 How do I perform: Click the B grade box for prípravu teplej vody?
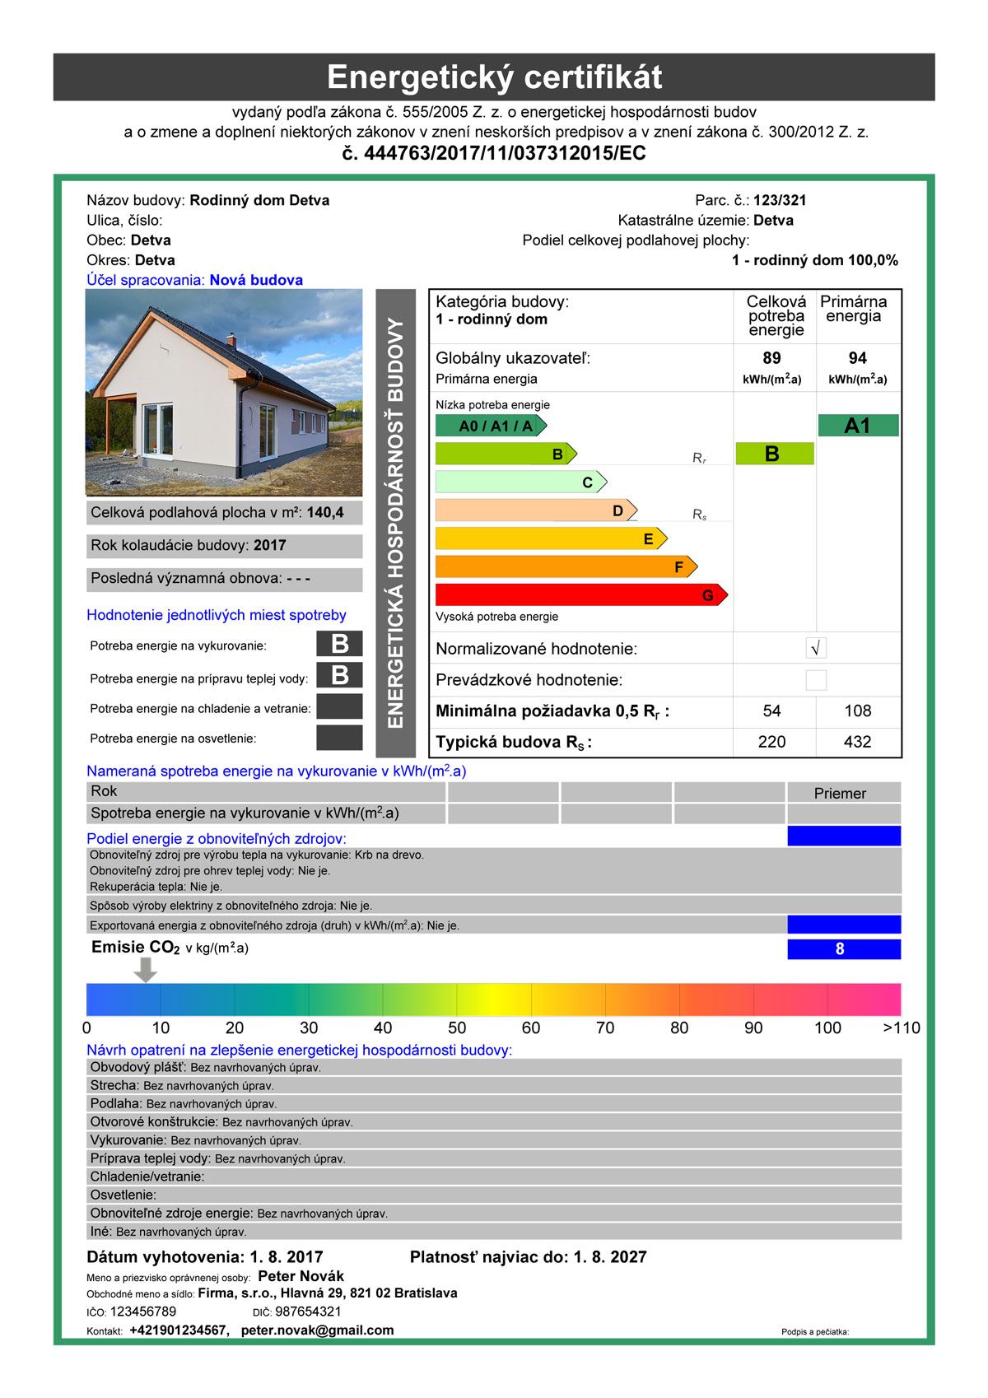(x=339, y=676)
